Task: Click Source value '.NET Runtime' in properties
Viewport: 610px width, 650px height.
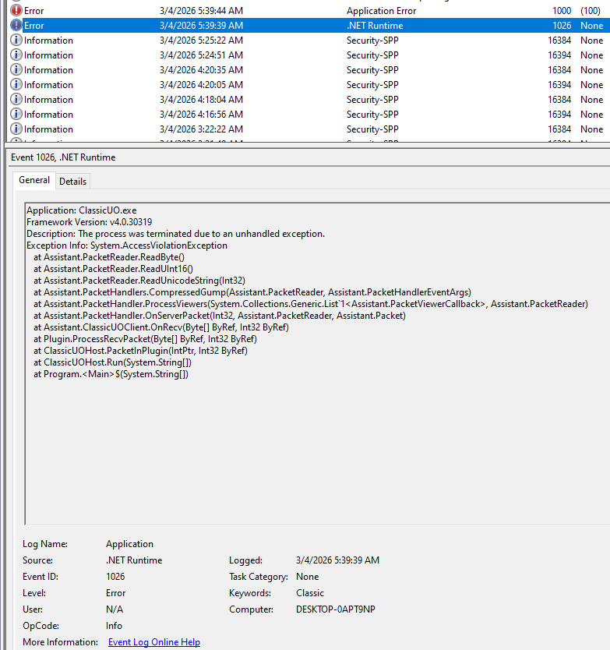Action: (x=134, y=560)
